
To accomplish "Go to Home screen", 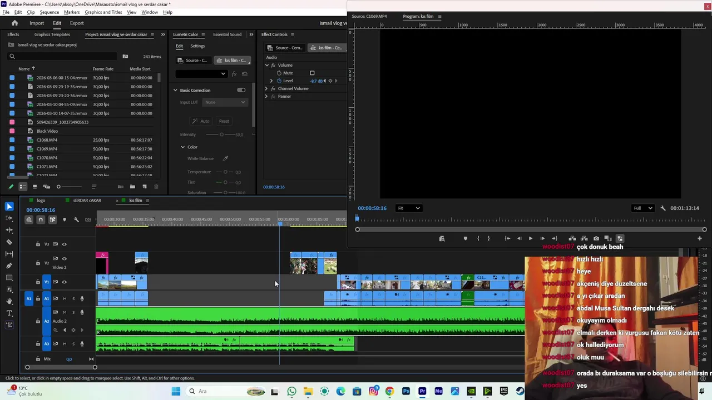I will (15, 23).
